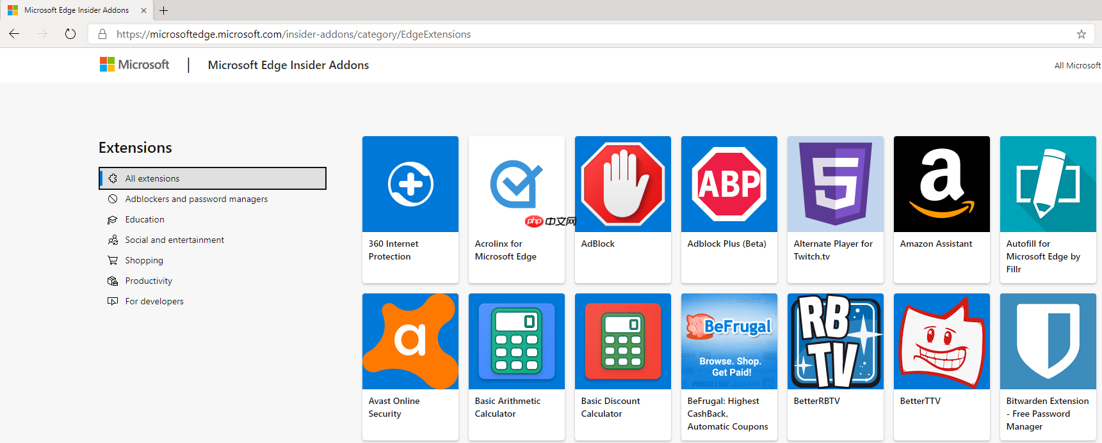Open the Amazon Assistant logo tile
This screenshot has height=443, width=1102.
942,184
